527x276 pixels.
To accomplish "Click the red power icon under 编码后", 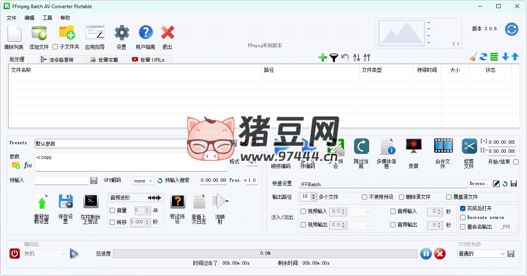I will 15,254.
